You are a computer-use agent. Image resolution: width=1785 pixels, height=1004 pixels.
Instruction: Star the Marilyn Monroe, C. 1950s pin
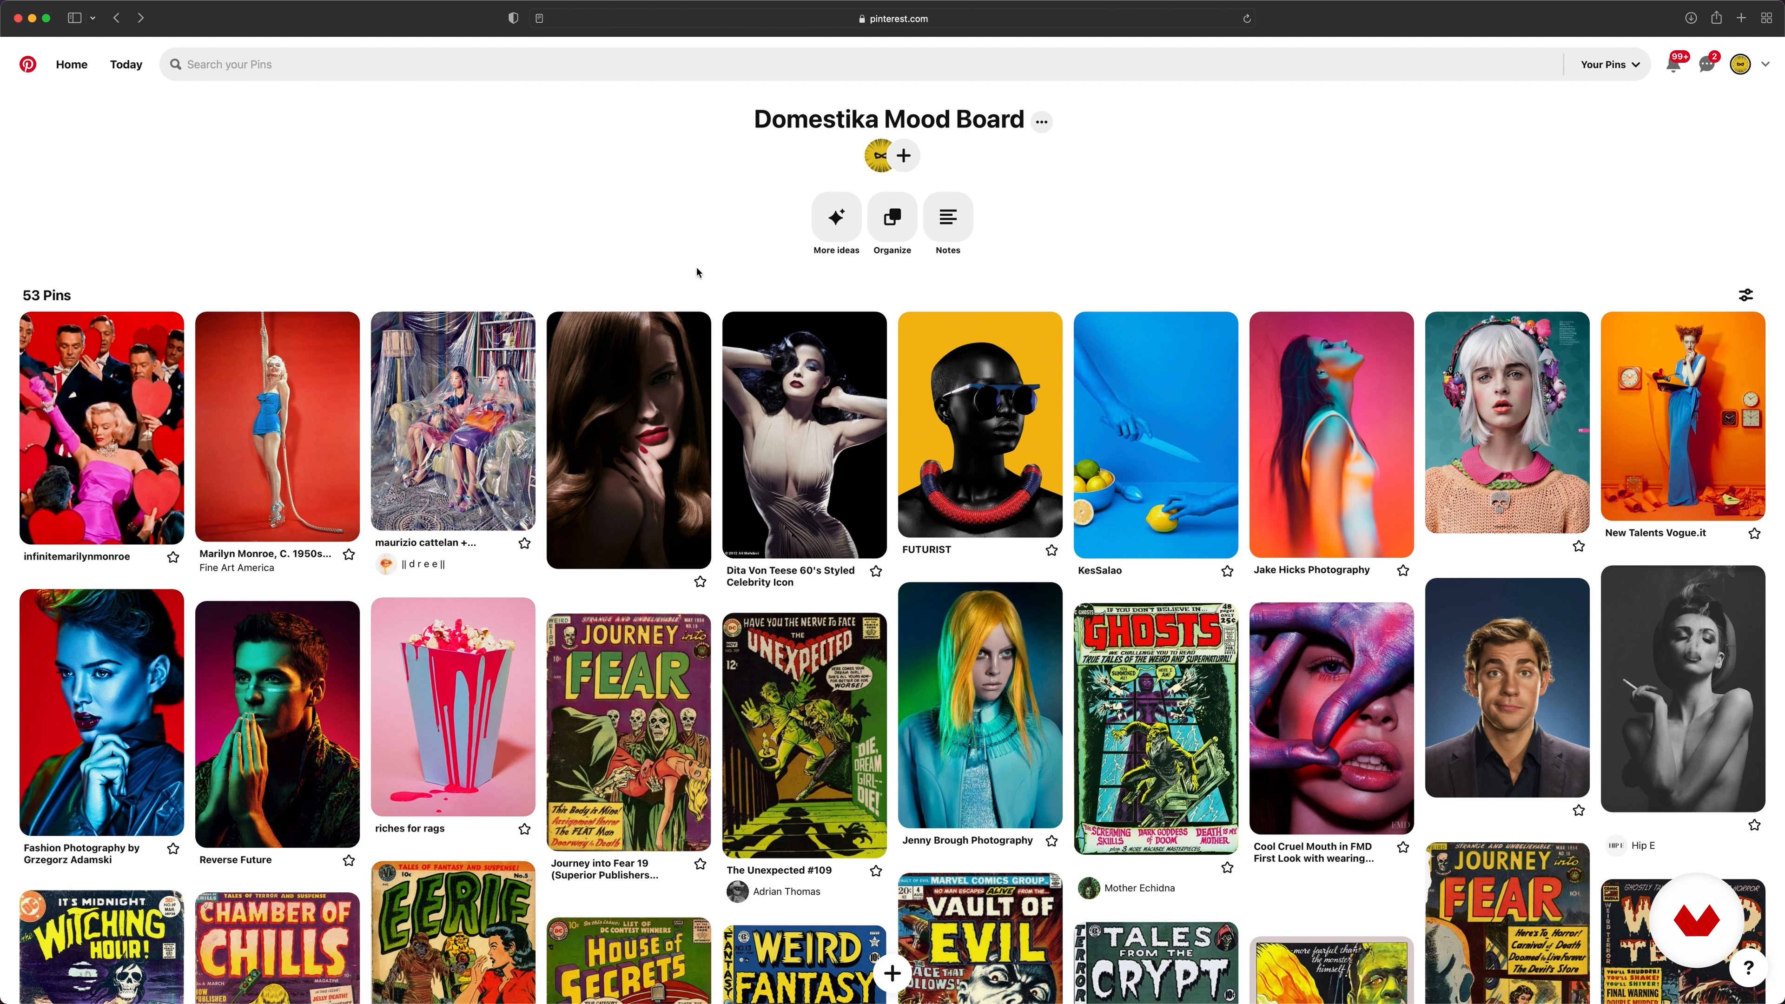coord(349,555)
